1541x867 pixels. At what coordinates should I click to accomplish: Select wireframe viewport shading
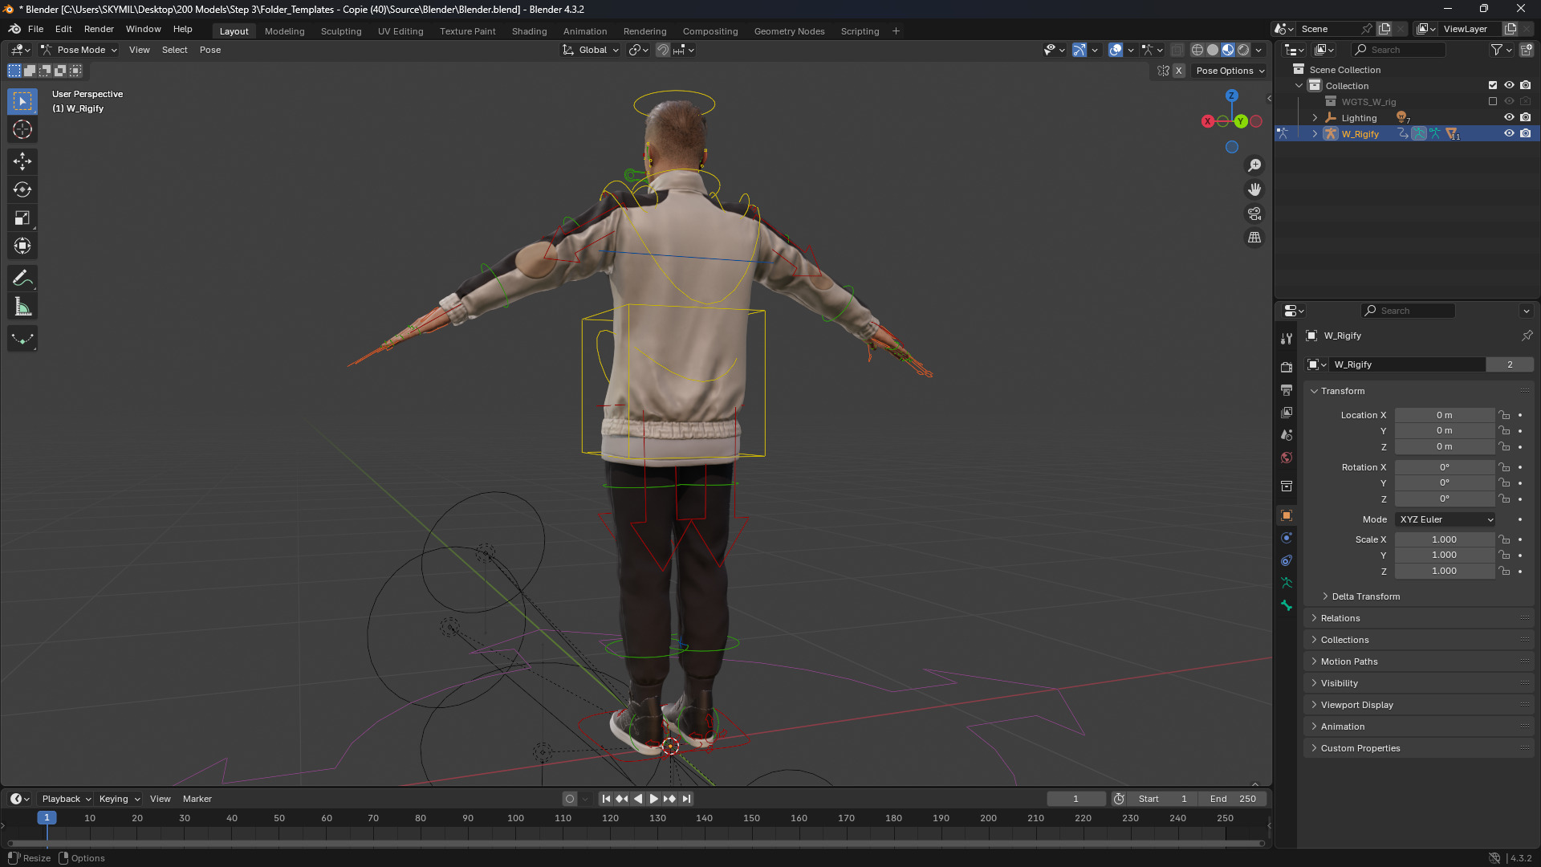pyautogui.click(x=1197, y=50)
